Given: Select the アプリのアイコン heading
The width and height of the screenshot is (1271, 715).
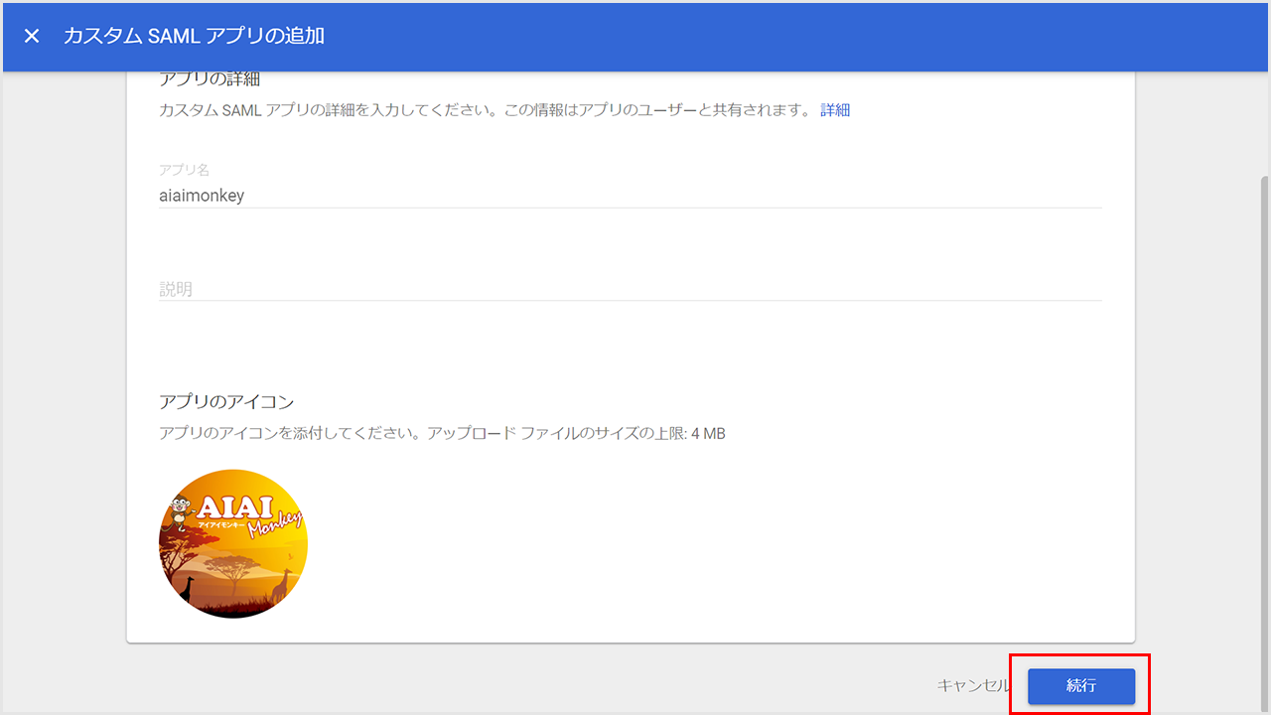Looking at the screenshot, I should point(226,402).
